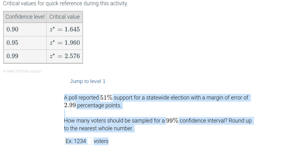Click the 'Round up' instruction text

pyautogui.click(x=240, y=121)
